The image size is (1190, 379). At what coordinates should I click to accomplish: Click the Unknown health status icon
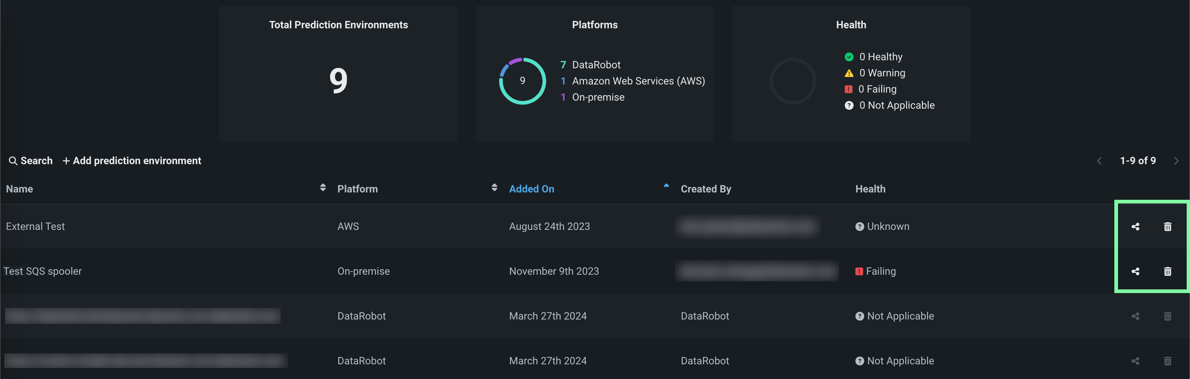coord(859,227)
